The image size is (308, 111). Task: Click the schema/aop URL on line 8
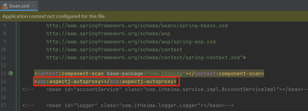108,34
